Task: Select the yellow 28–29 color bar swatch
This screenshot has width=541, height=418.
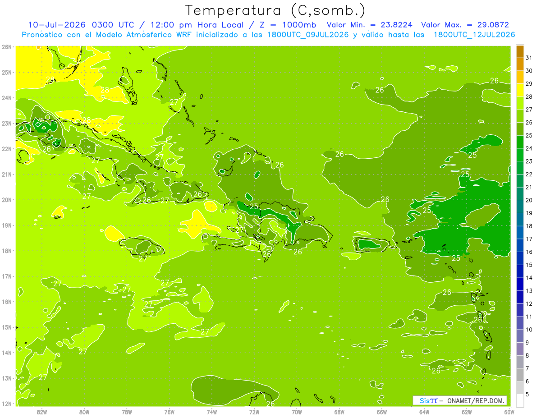Action: (x=520, y=90)
